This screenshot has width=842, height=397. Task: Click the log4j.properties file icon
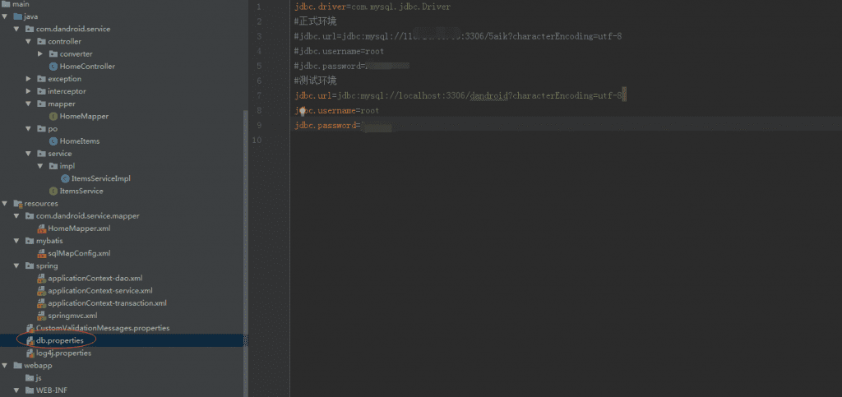point(30,353)
